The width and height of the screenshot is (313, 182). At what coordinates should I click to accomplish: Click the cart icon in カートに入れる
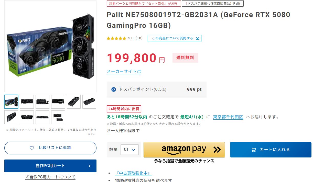254,150
